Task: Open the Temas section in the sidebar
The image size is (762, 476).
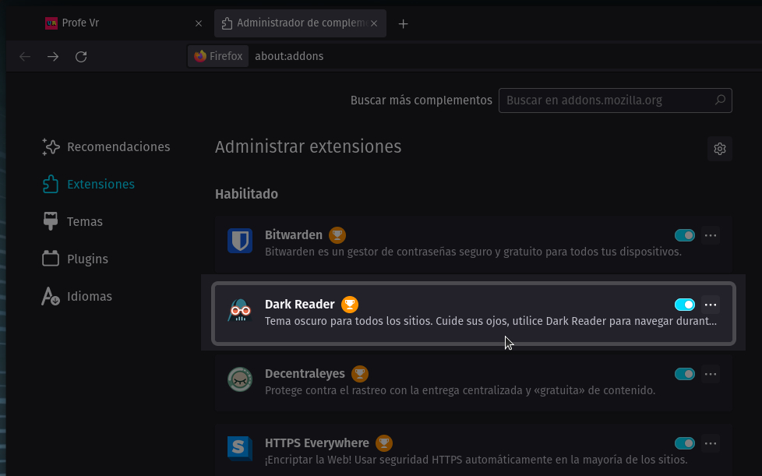Action: click(x=83, y=221)
